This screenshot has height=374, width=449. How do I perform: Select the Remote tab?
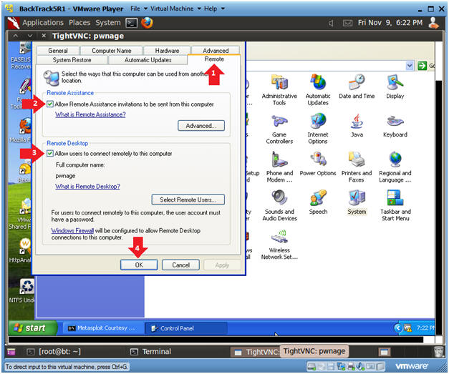click(x=214, y=59)
